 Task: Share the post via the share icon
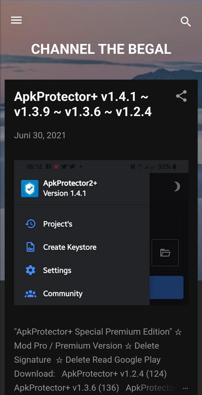point(181,96)
